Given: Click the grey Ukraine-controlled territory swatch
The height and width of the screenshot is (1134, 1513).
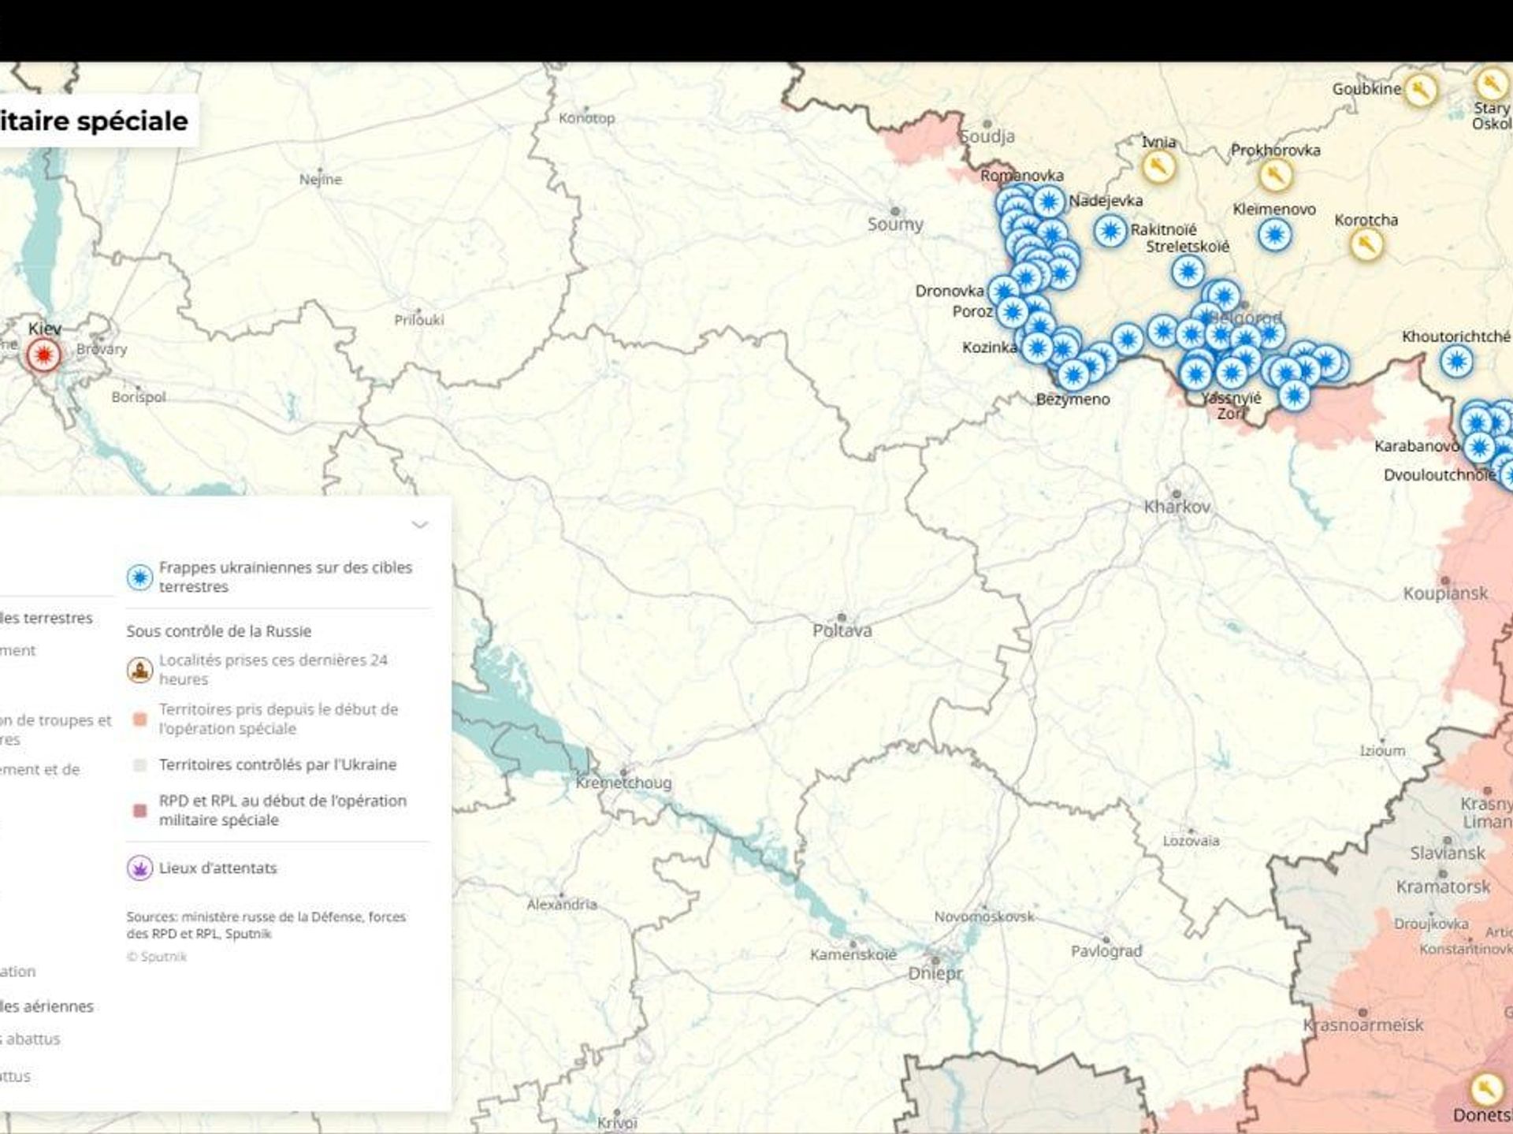Looking at the screenshot, I should [x=139, y=765].
